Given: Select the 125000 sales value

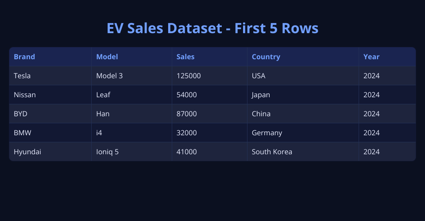Looking at the screenshot, I should click(x=189, y=76).
